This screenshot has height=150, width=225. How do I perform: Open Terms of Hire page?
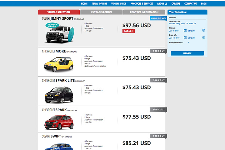(99, 4)
